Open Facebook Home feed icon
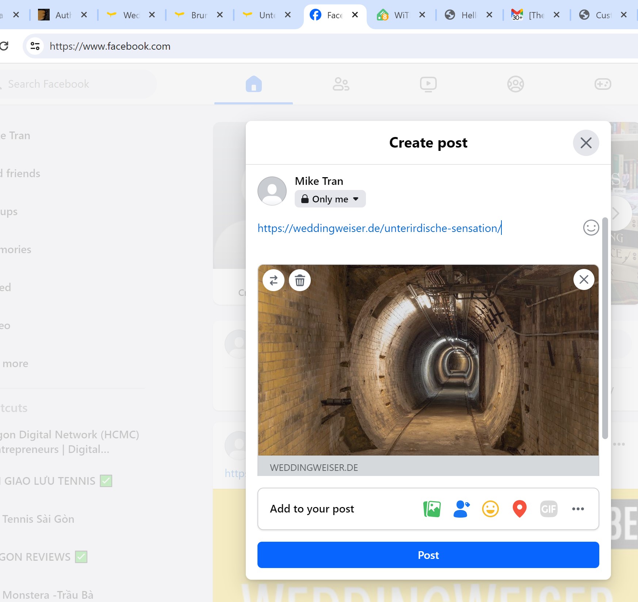The height and width of the screenshot is (602, 638). (253, 84)
